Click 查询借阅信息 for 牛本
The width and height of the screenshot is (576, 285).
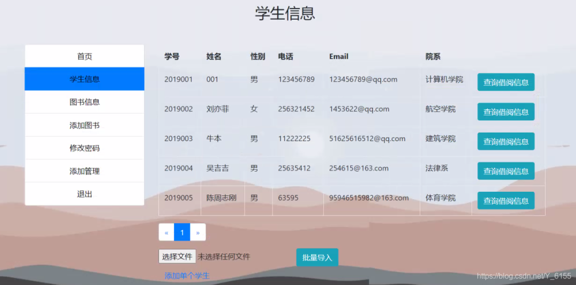506,142
